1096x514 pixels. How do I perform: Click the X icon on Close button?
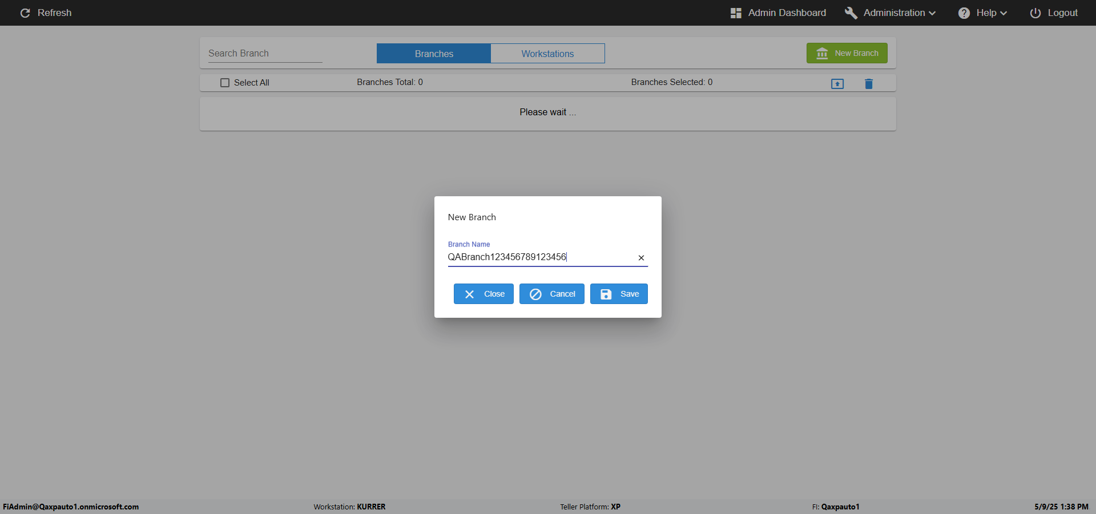point(469,294)
